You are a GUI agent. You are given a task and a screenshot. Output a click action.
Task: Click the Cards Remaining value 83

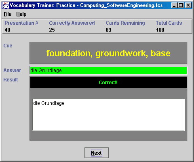(x=108, y=30)
